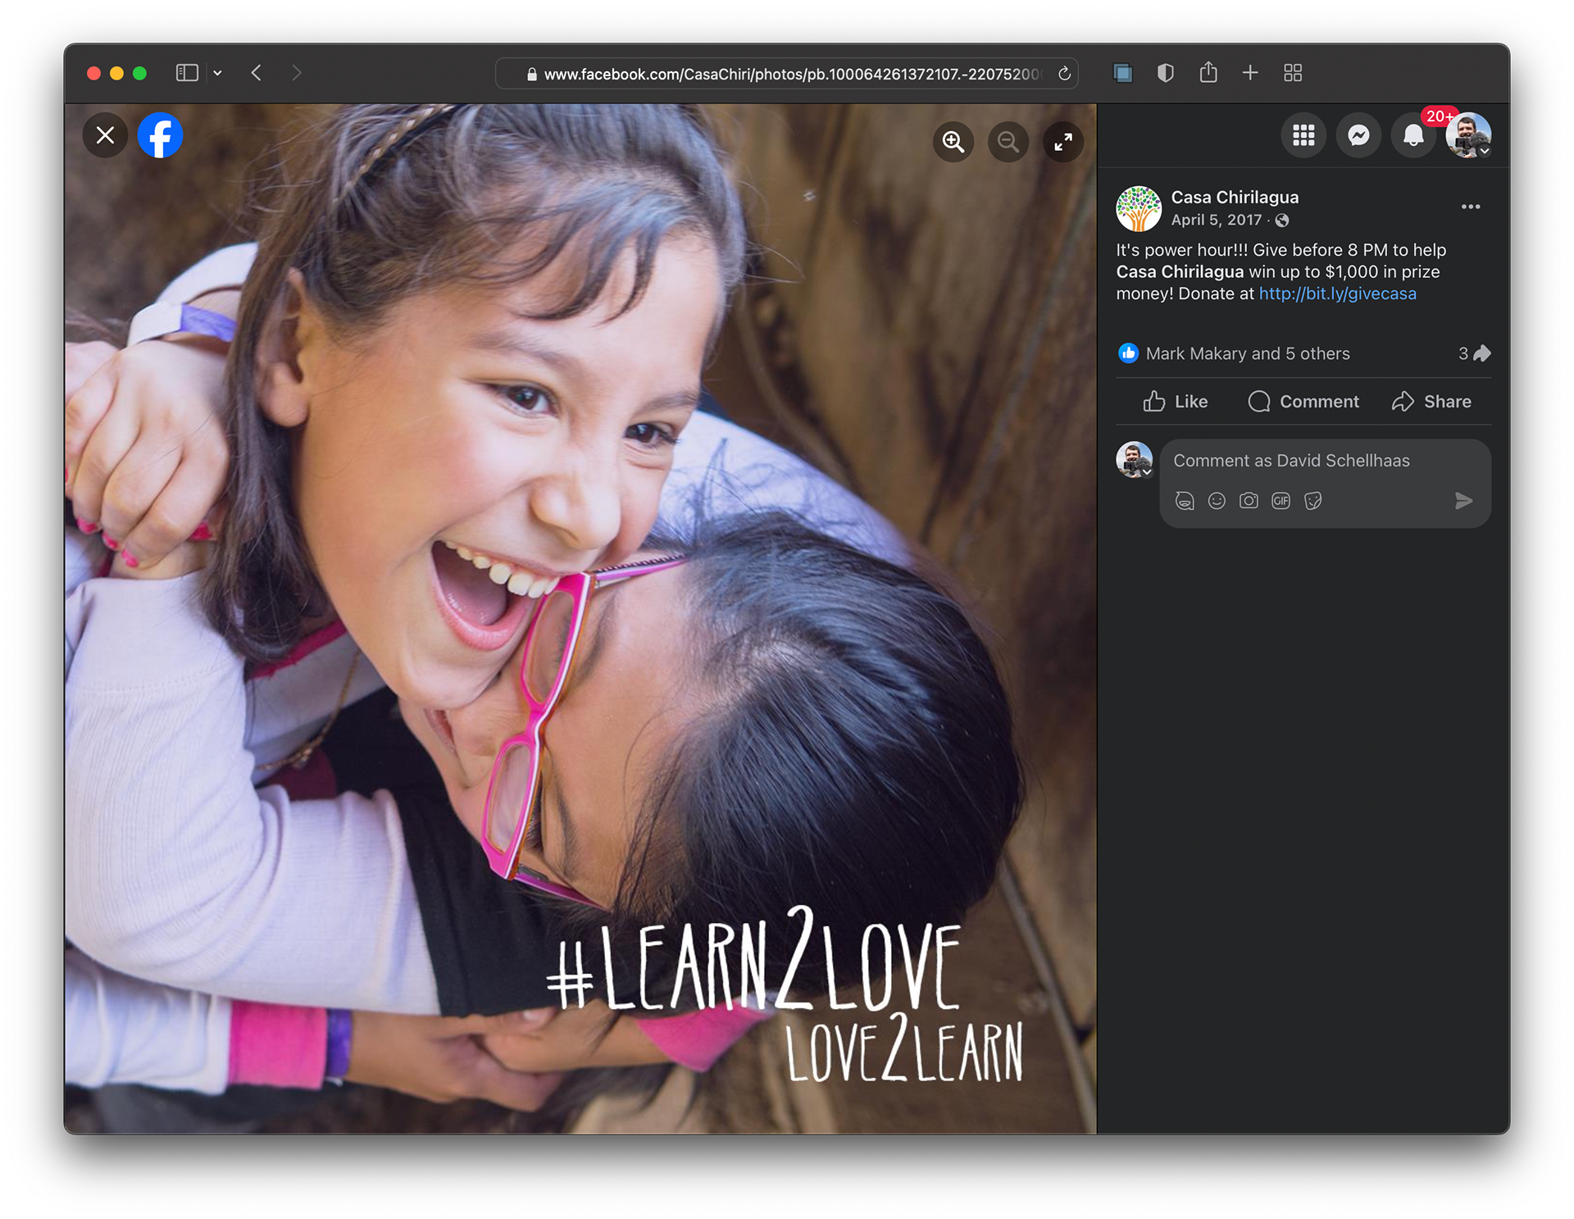Go to Facebook home via logo

[160, 135]
